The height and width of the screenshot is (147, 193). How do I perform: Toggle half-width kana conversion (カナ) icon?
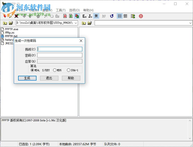pos(104,16)
